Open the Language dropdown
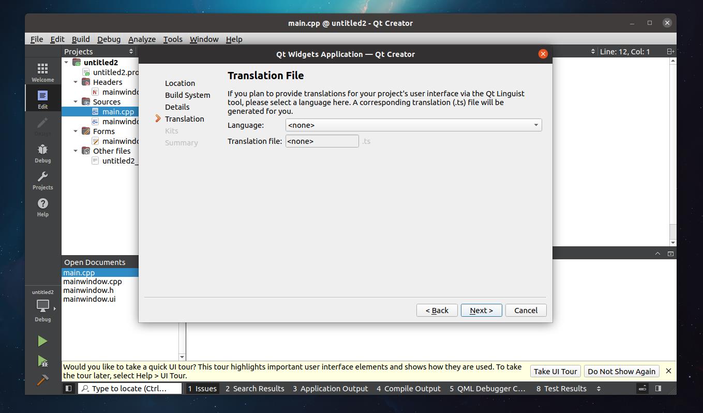Viewport: 703px width, 413px height. [x=413, y=125]
